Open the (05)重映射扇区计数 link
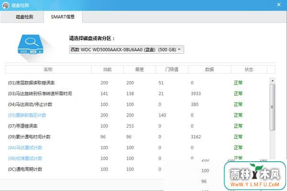The image size is (287, 191). (27, 115)
